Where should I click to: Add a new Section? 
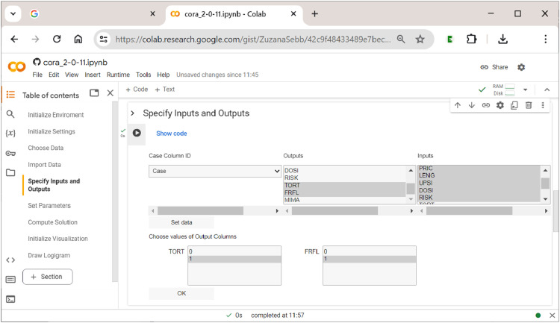[x=48, y=277]
